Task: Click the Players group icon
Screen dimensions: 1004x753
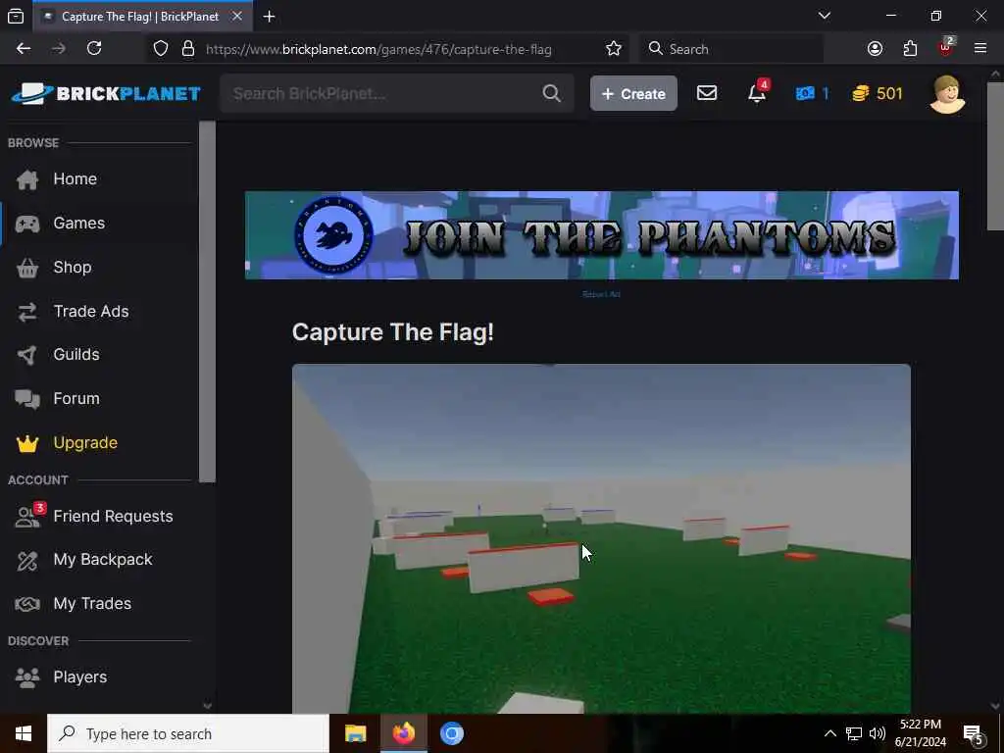Action: click(27, 677)
